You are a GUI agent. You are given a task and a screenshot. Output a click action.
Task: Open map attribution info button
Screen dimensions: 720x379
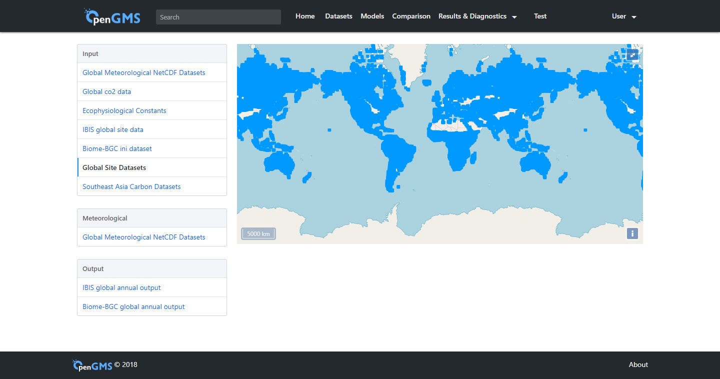632,233
